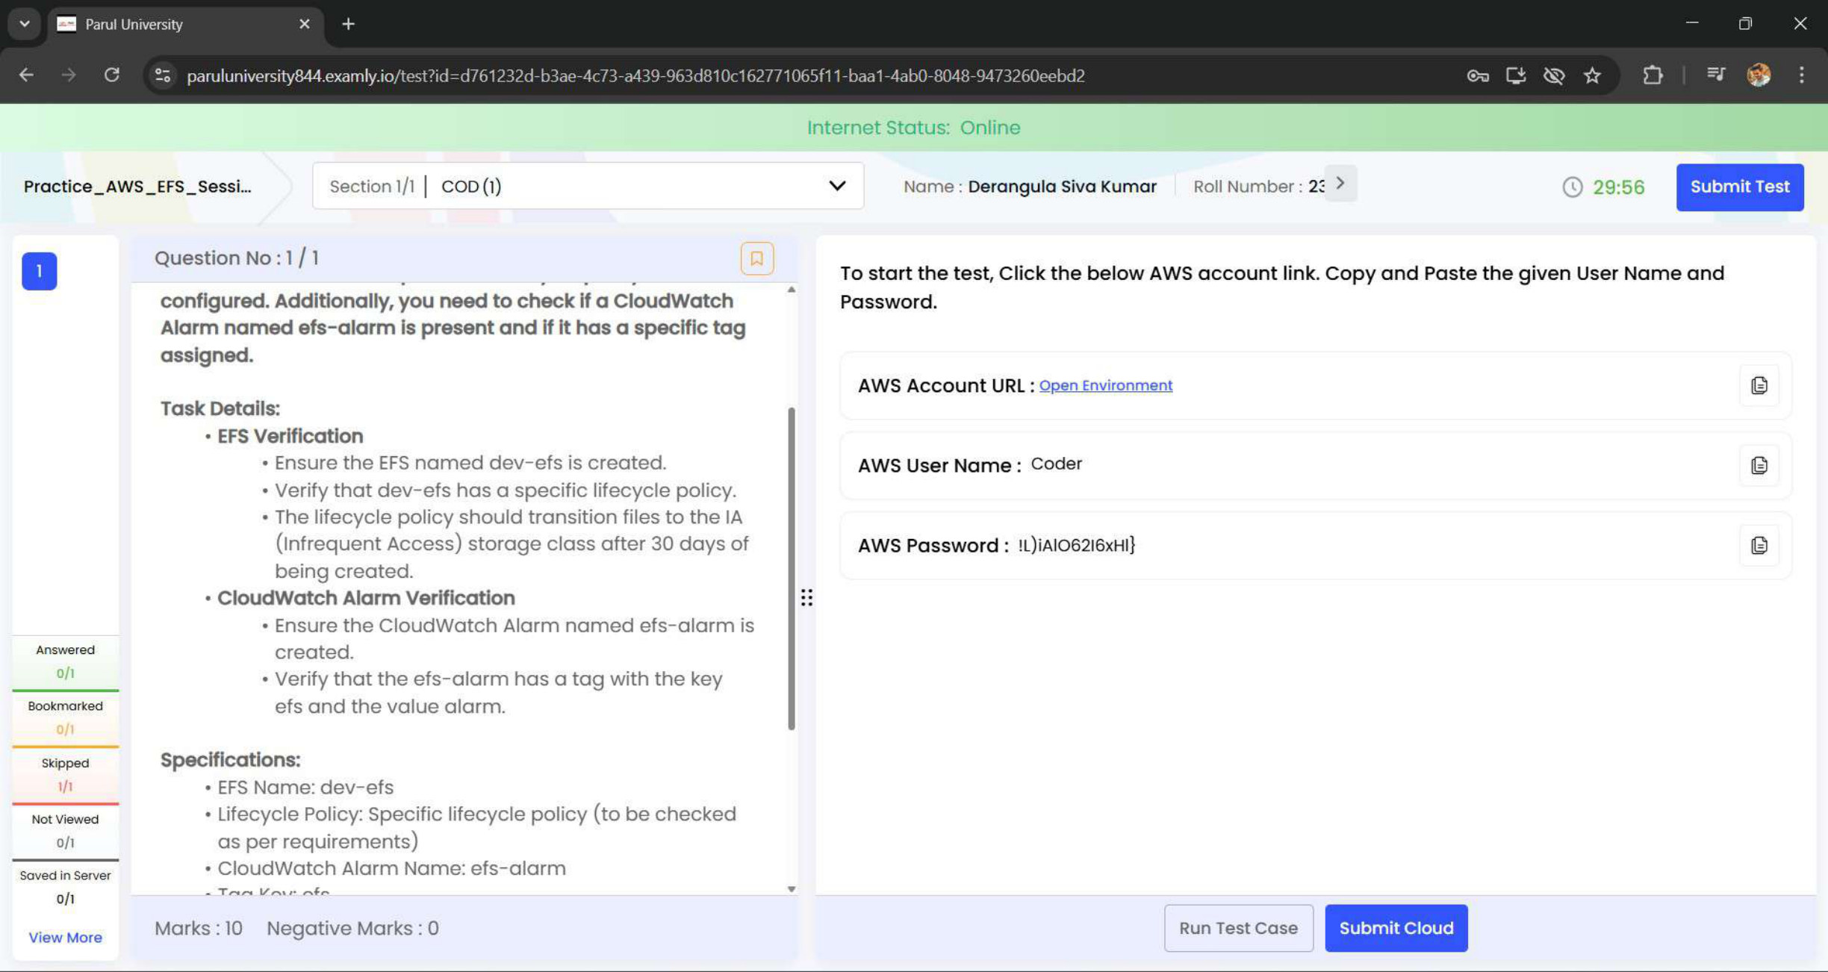Expand the roll number chevron
The width and height of the screenshot is (1828, 972).
click(1340, 184)
